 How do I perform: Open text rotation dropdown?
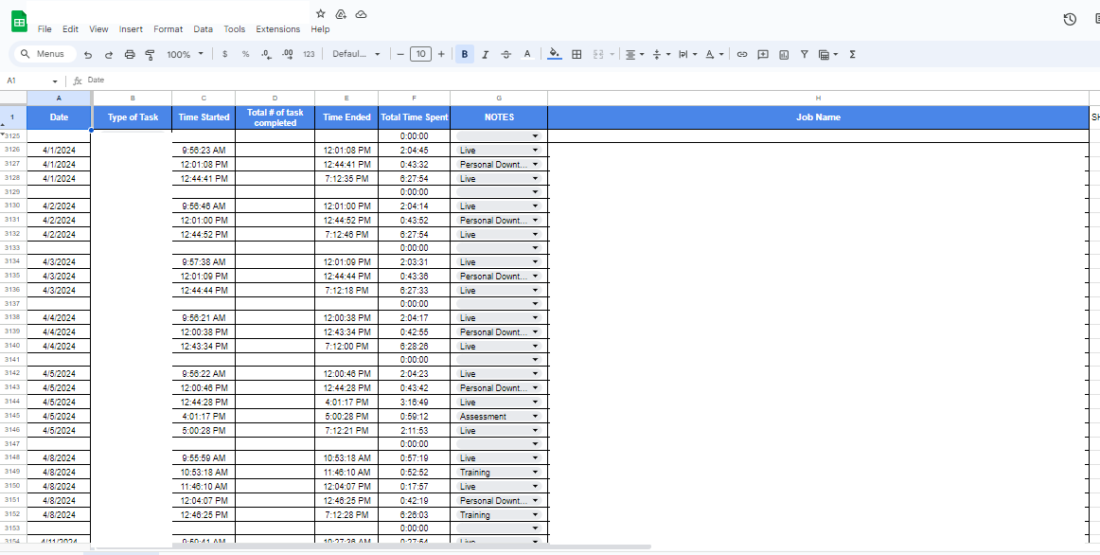[x=714, y=54]
